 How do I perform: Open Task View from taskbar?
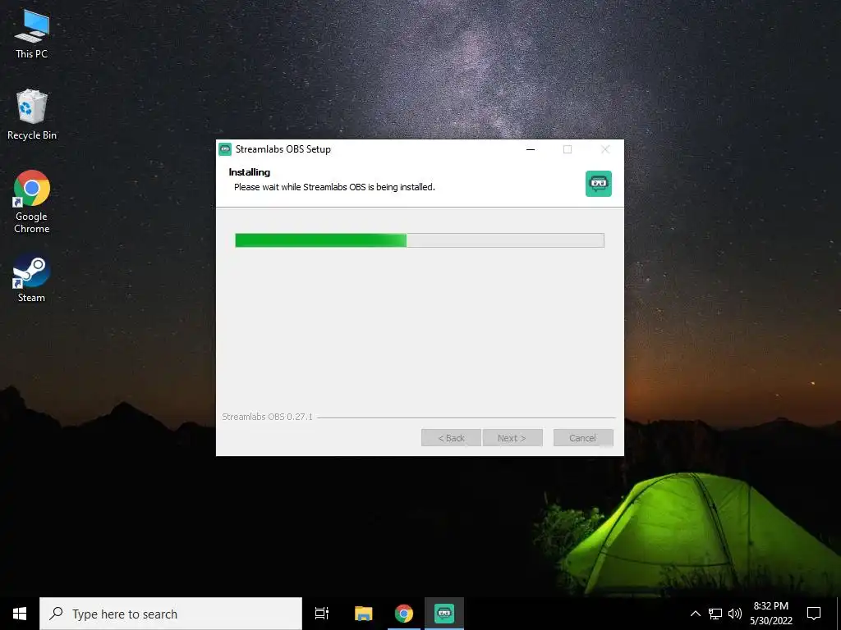322,614
